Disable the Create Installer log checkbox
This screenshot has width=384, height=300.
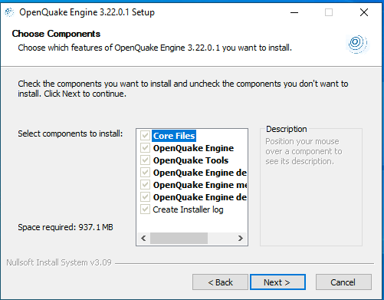[x=145, y=209]
